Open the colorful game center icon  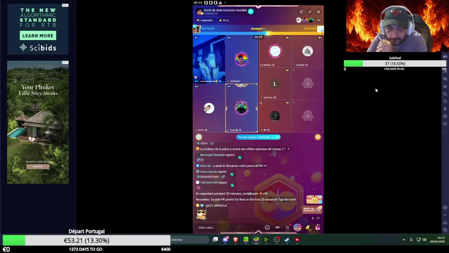[x=297, y=227]
